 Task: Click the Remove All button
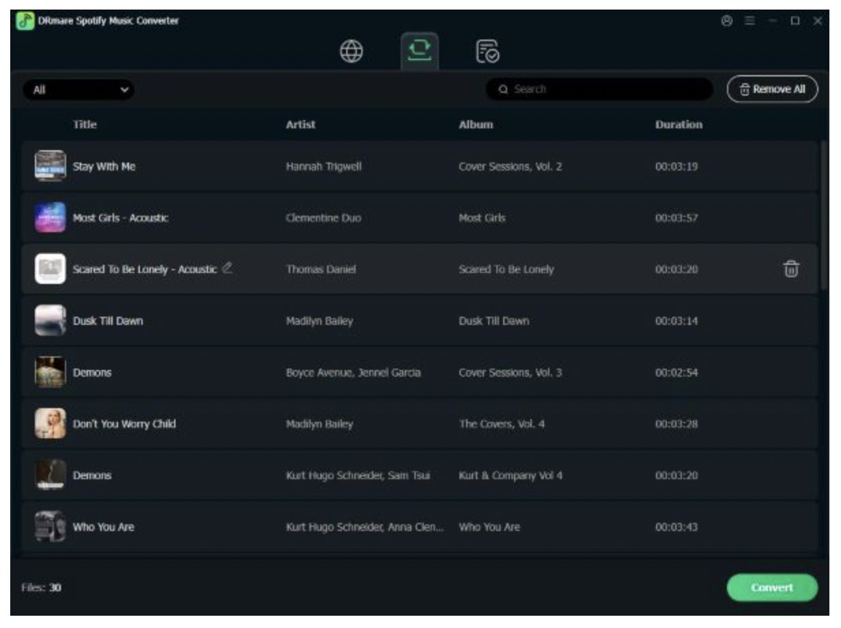coord(771,89)
